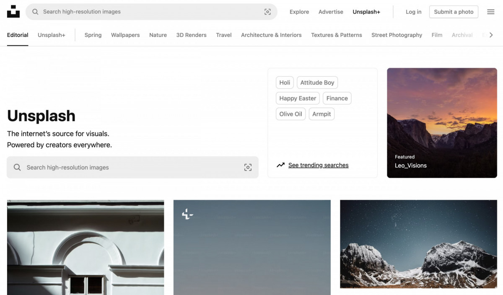This screenshot has width=503, height=295.
Task: Open the Featured Leo_Visions photo
Action: (442, 122)
